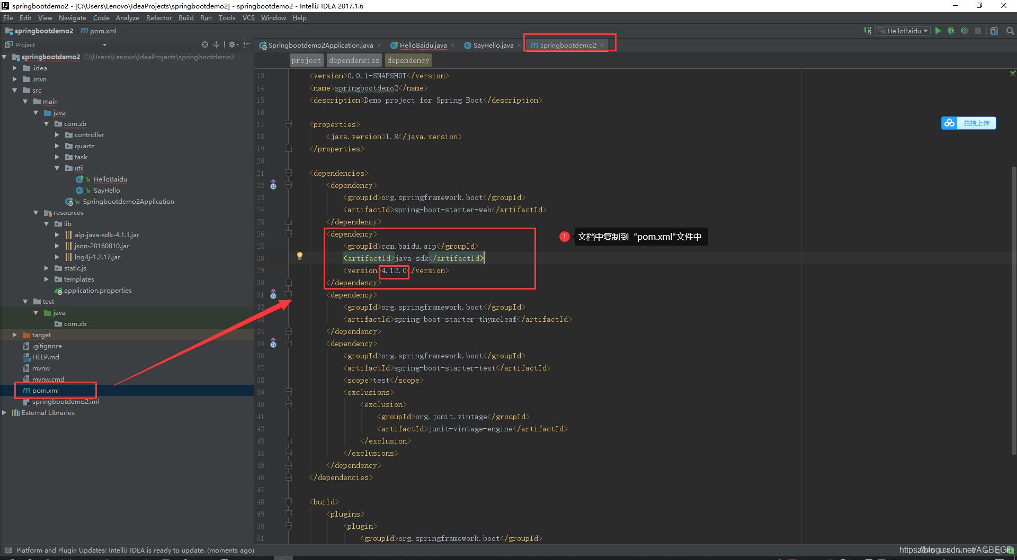Screen dimensions: 1017x560
Task: Toggle tool window buttons icon in status bar
Action: point(8,550)
